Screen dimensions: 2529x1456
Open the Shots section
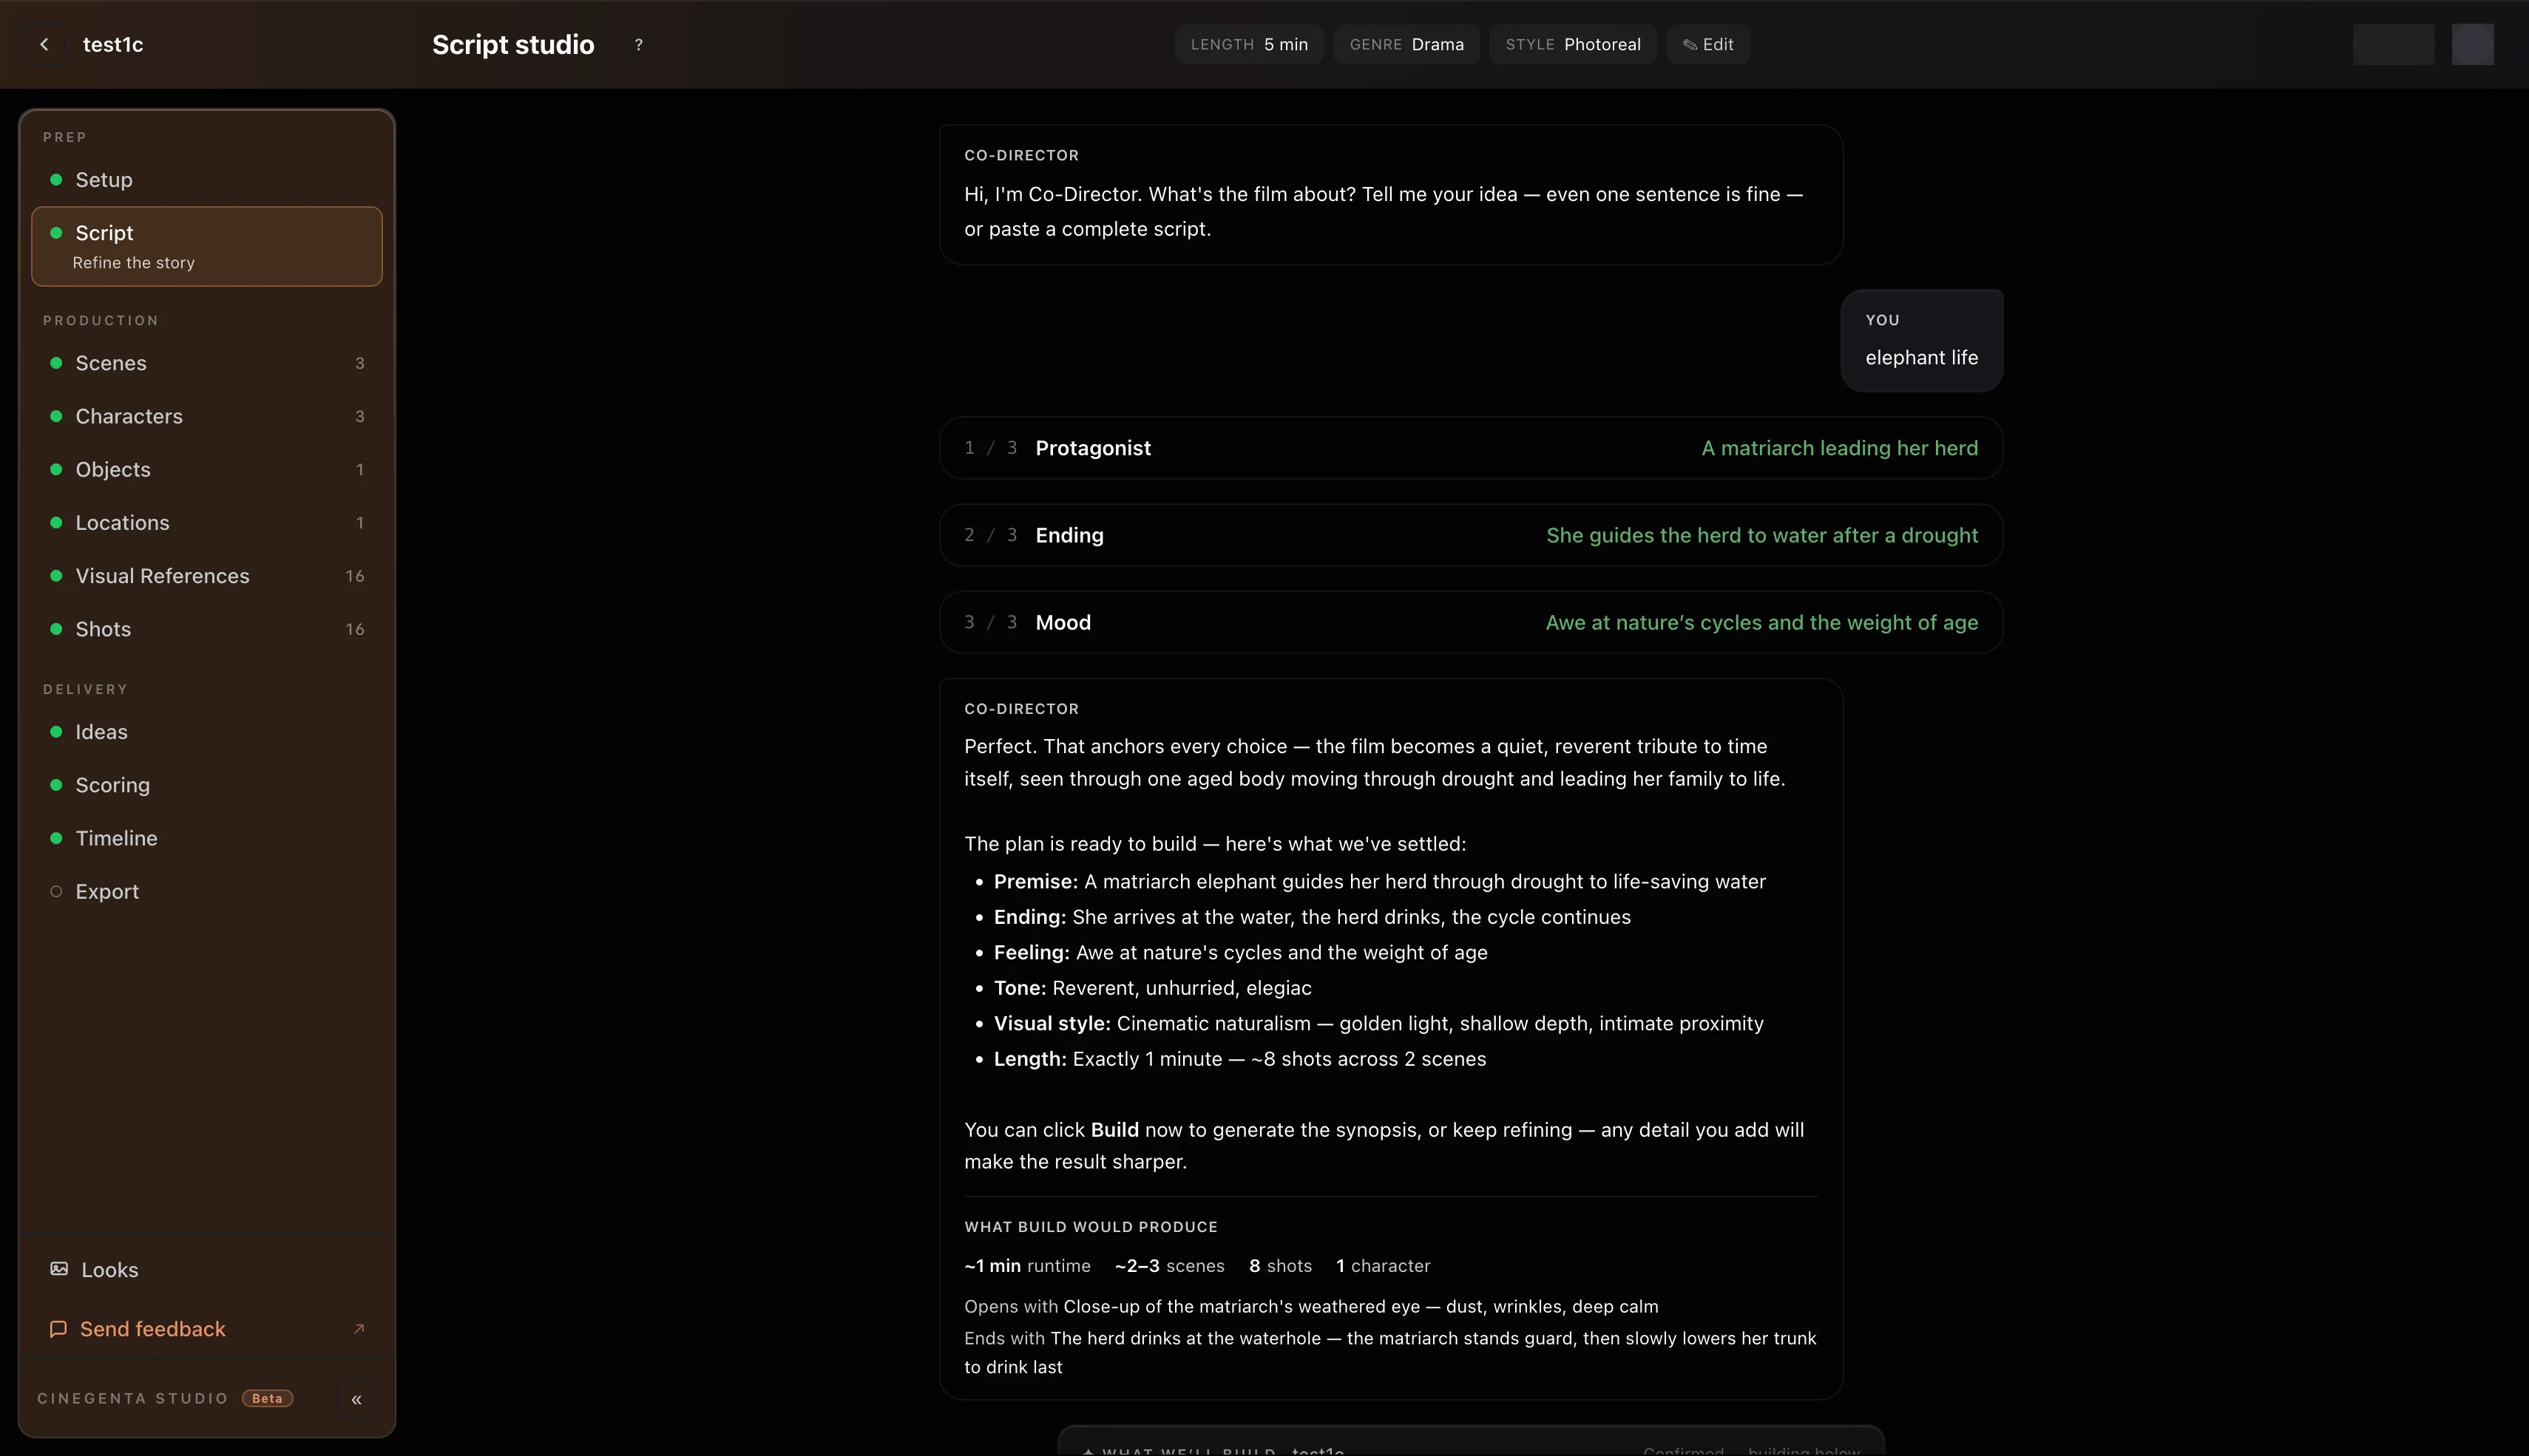(207, 629)
